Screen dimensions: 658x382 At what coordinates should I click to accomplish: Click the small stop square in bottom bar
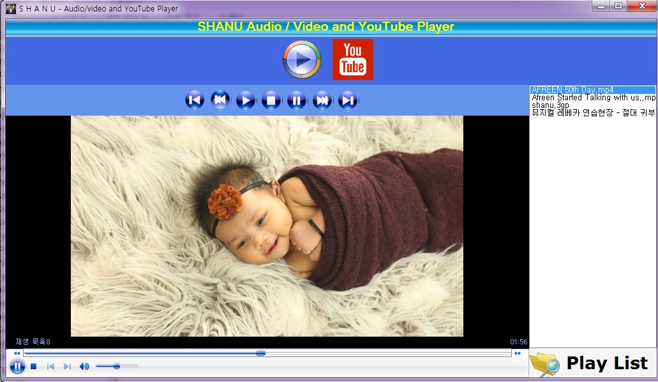(x=34, y=367)
